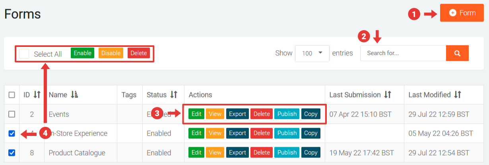Edit the Events form
This screenshot has height=165, width=489.
coord(196,114)
